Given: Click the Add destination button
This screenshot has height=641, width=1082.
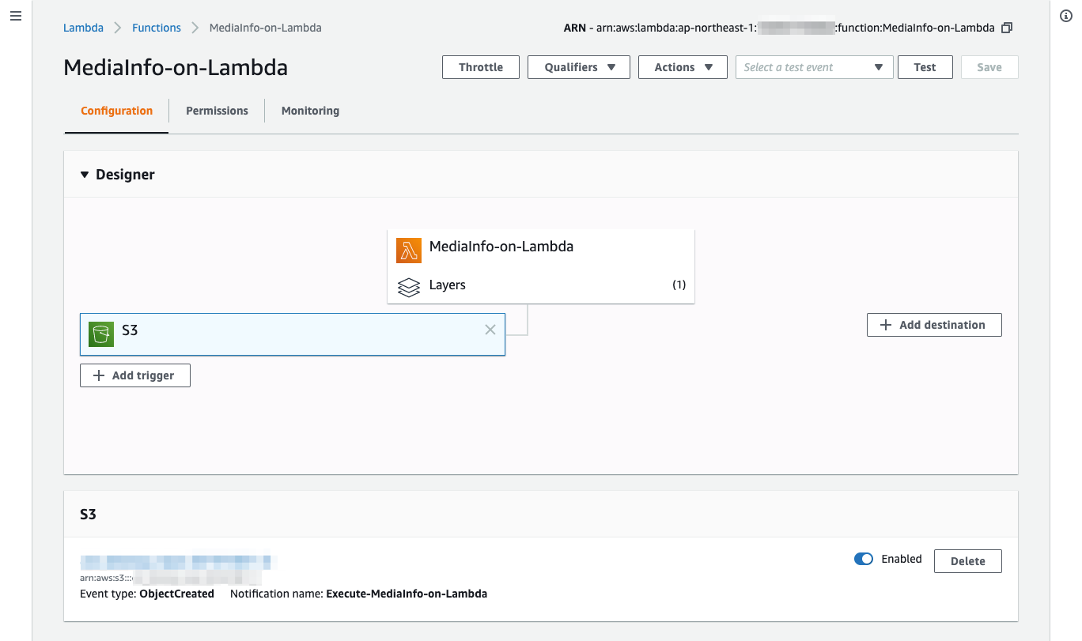Looking at the screenshot, I should tap(933, 324).
